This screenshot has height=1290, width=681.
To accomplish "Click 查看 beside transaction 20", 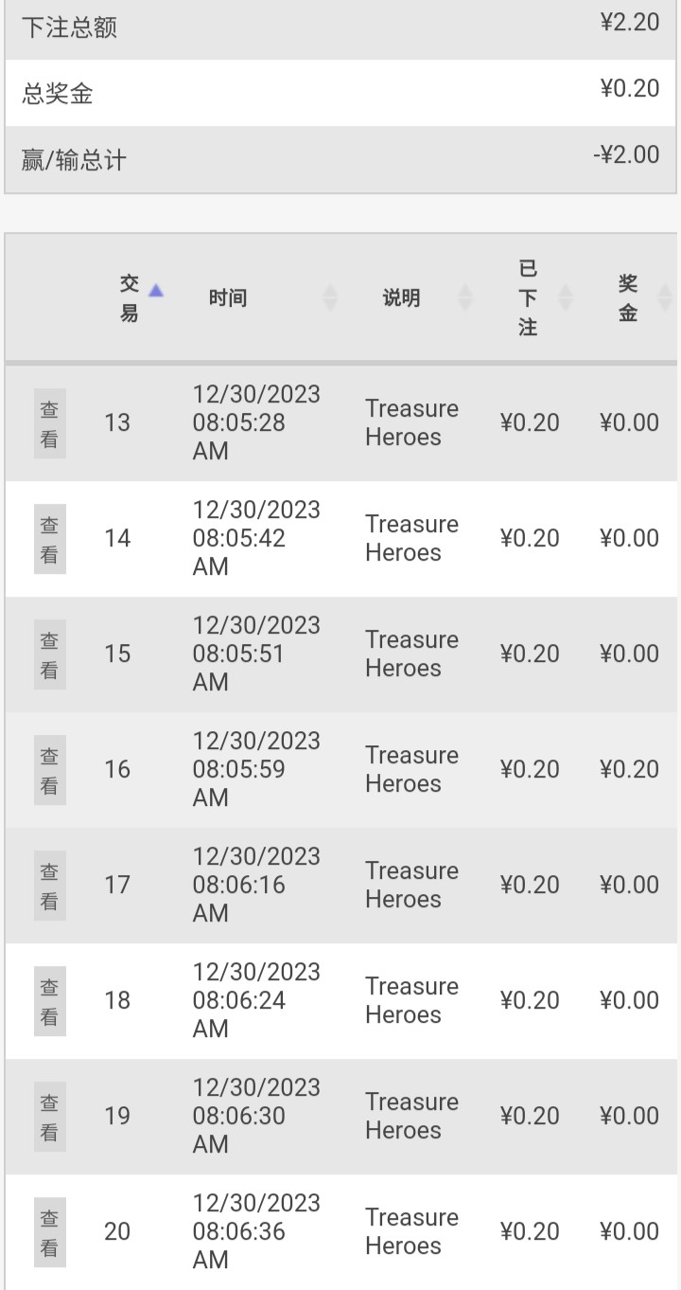I will click(x=50, y=1232).
